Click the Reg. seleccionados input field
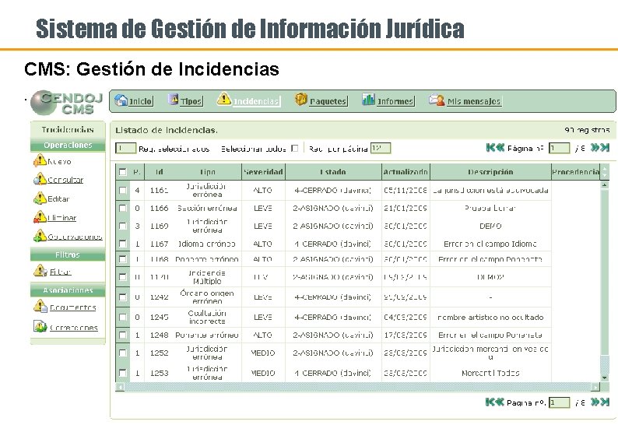Image resolution: width=618 pixels, height=439 pixels. coord(125,148)
